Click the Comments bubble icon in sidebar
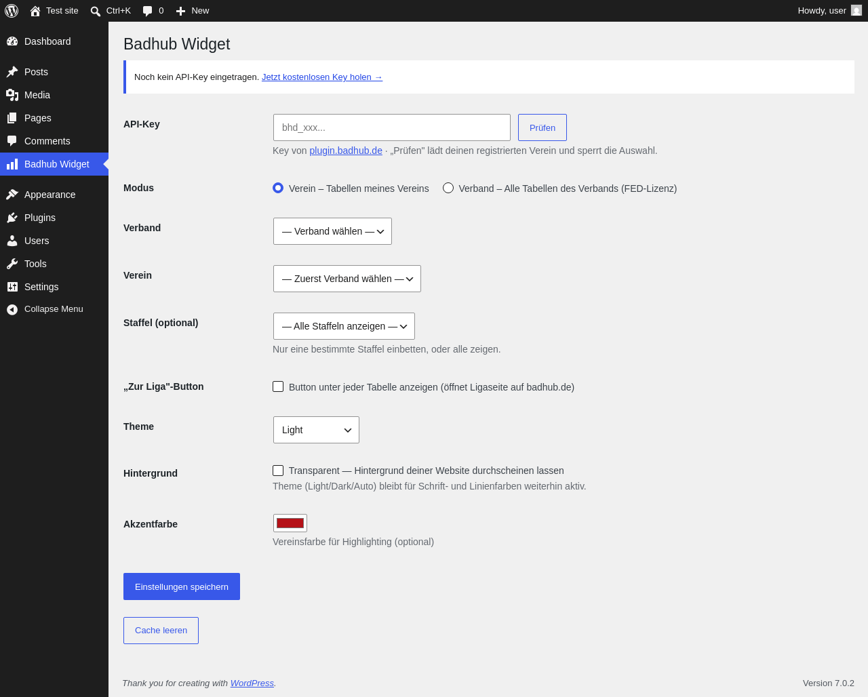Image resolution: width=868 pixels, height=697 pixels. (x=12, y=141)
